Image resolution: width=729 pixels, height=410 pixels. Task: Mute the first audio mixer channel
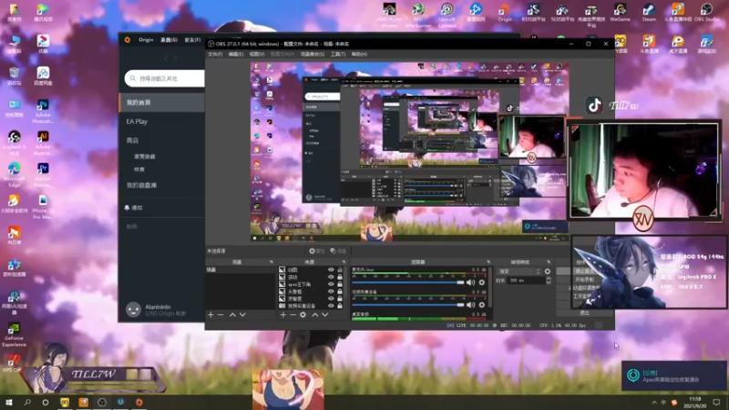pos(471,282)
